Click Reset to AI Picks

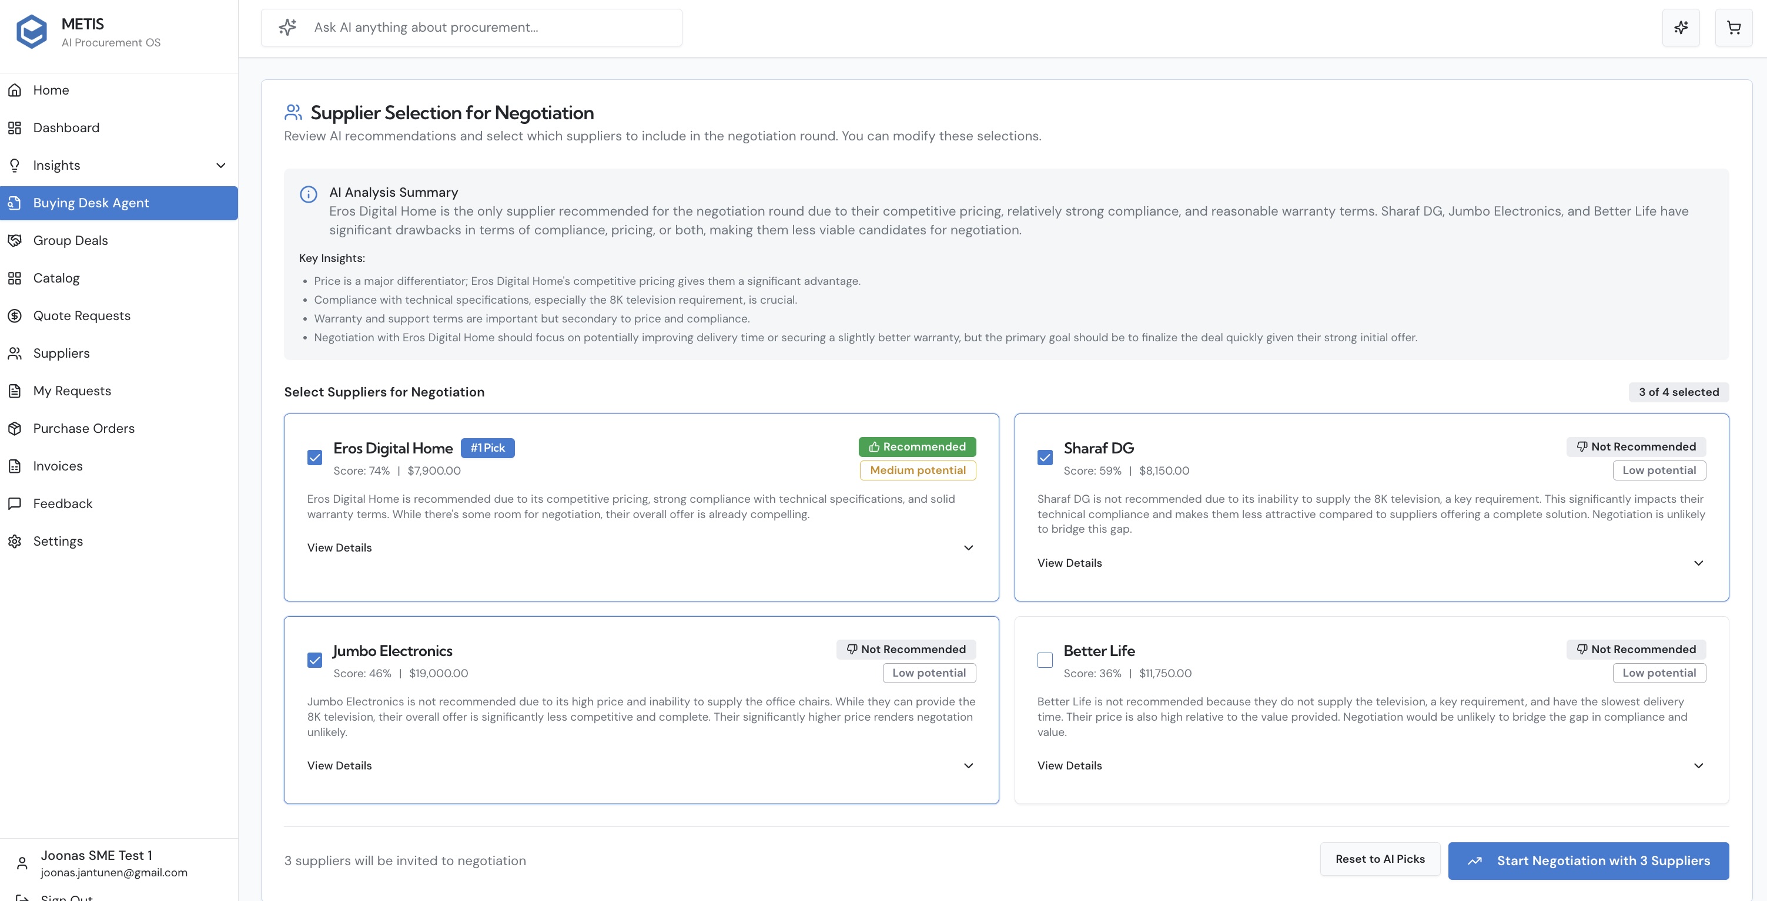[x=1380, y=859]
